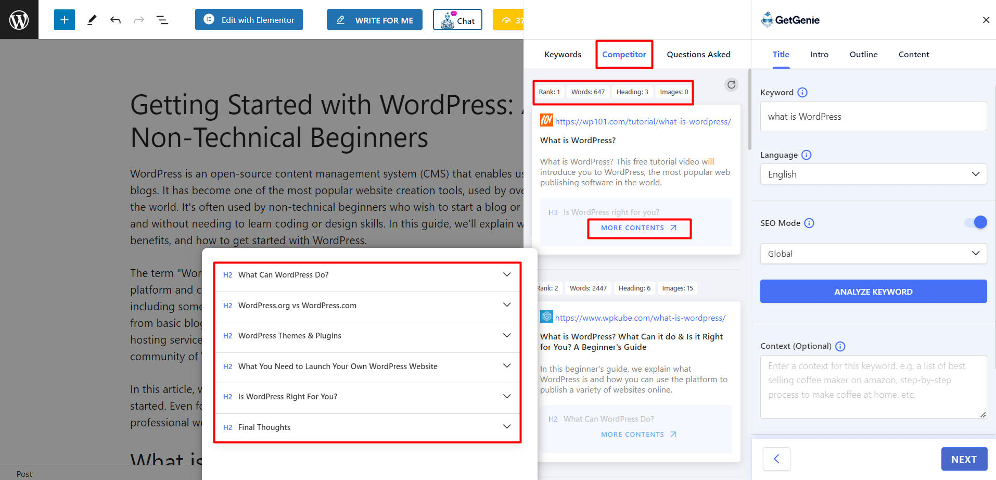Open the wp101.com competitor link

pos(643,121)
